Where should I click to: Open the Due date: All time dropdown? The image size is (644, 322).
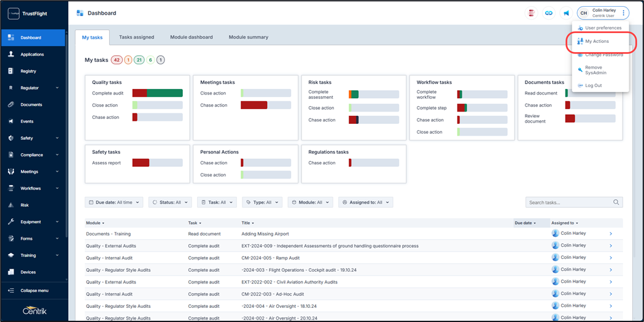114,202
